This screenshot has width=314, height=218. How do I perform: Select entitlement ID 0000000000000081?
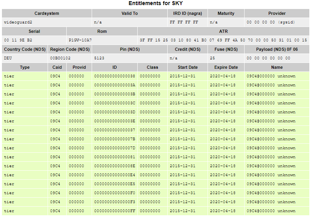(x=115, y=157)
